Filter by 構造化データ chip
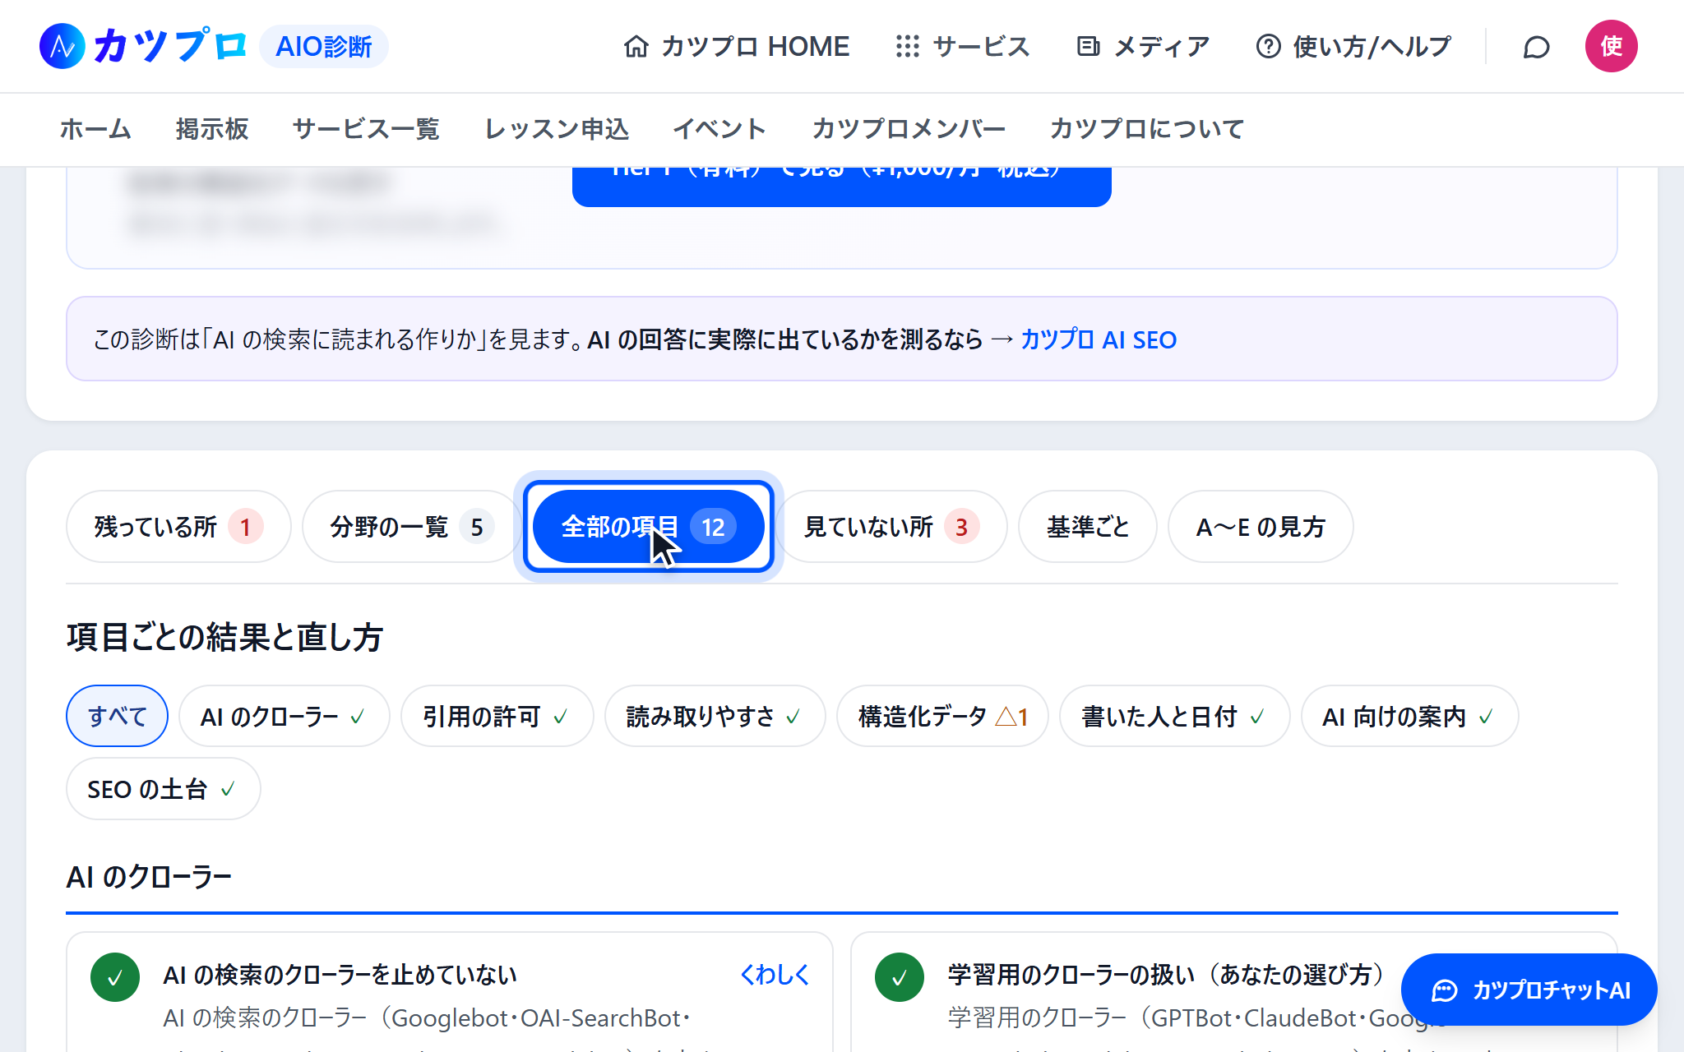This screenshot has width=1684, height=1052. 942,716
